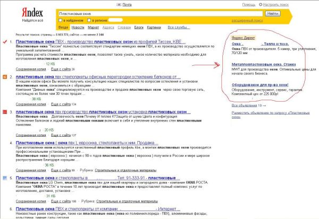Open result 3 'пвх производство пластиковых окон' title
The image size is (319, 219).
click(x=103, y=112)
